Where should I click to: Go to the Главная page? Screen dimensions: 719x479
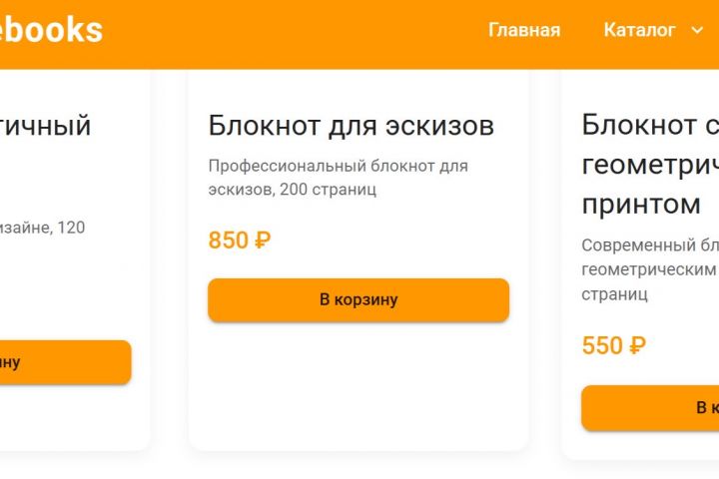tap(523, 30)
